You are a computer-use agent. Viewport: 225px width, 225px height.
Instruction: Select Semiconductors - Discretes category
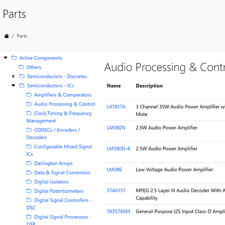57,76
